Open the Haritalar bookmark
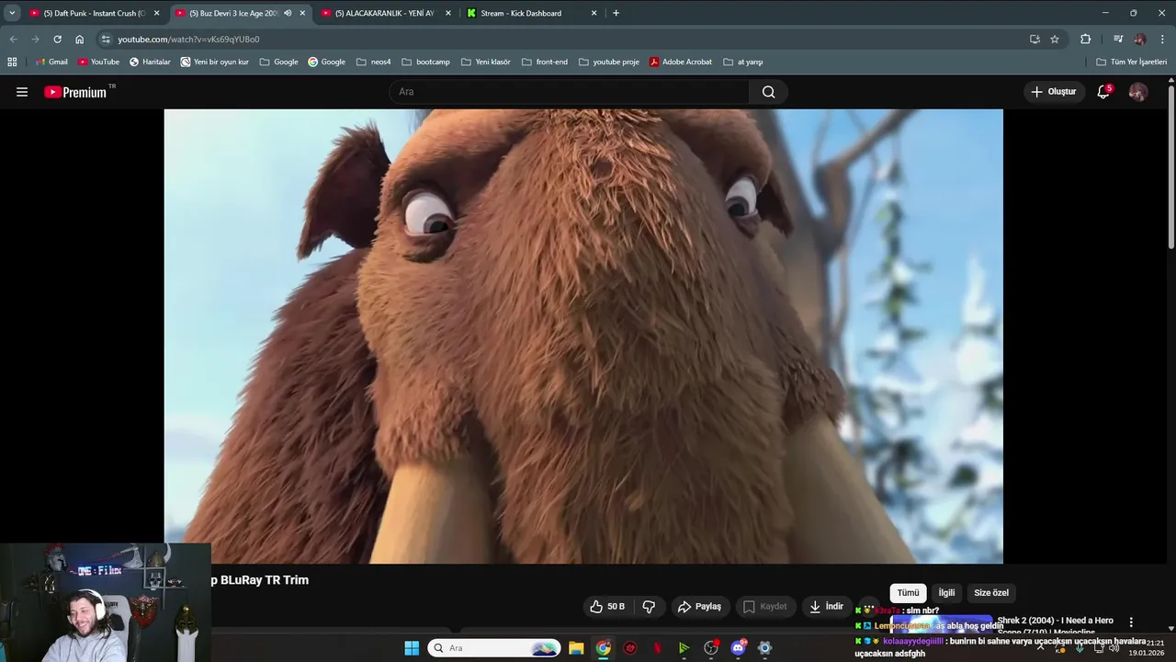The height and width of the screenshot is (662, 1176). click(150, 62)
